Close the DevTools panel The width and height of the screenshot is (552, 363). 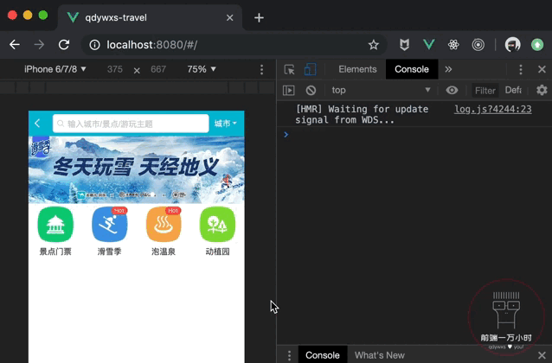[542, 69]
